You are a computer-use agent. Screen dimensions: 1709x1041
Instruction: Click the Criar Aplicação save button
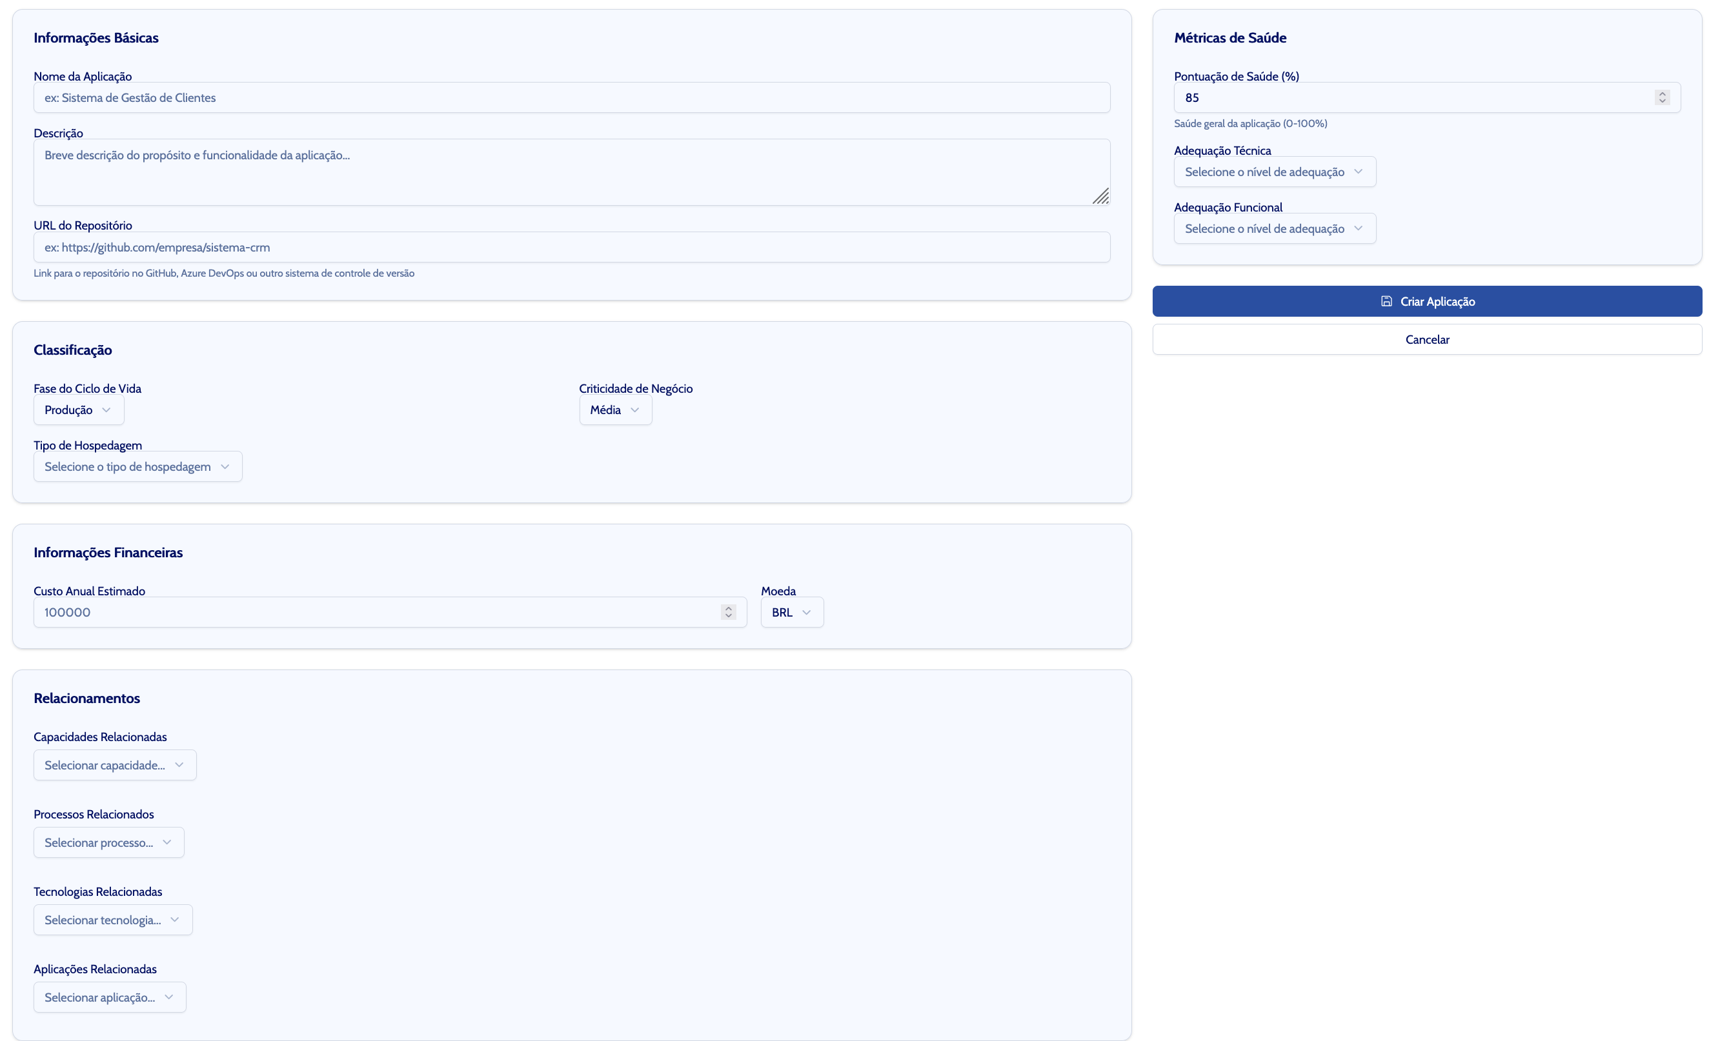pos(1427,301)
